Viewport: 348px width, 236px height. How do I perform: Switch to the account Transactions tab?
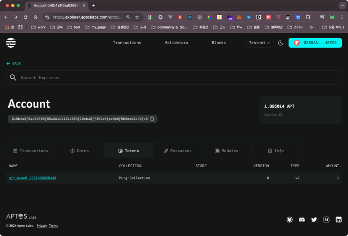[30, 151]
